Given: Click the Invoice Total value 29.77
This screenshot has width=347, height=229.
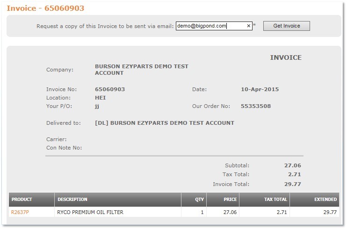Looking at the screenshot, I should click(293, 184).
